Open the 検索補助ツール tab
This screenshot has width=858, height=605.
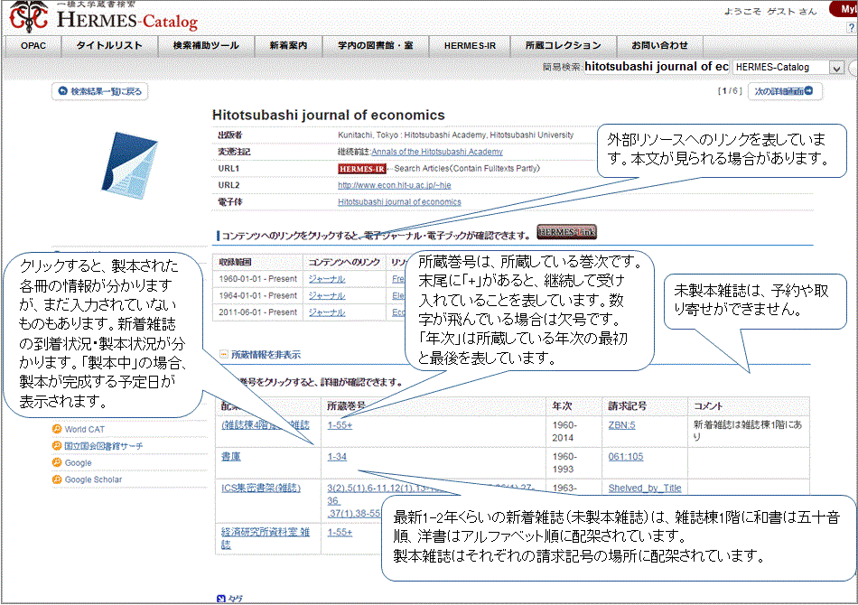click(x=206, y=46)
